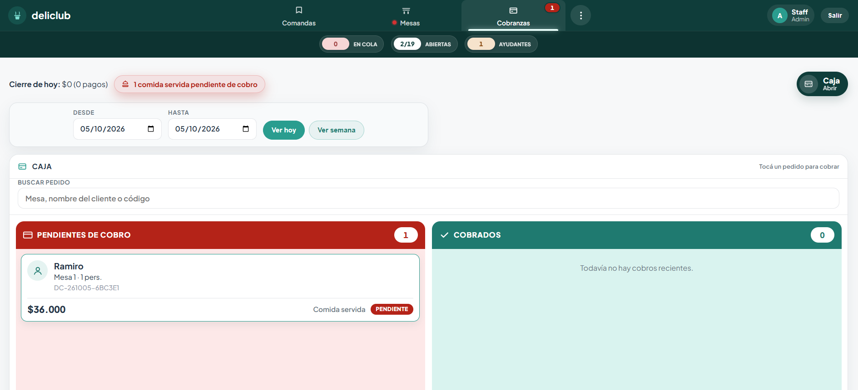Open the Desde calendar picker icon
Screen dimensions: 858x390
click(x=151, y=129)
